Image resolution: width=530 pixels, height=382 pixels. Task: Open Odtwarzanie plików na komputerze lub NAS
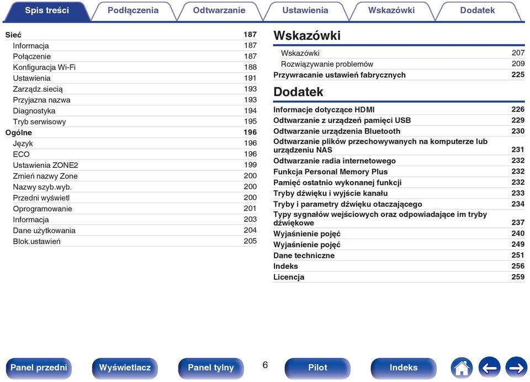pyautogui.click(x=399, y=146)
